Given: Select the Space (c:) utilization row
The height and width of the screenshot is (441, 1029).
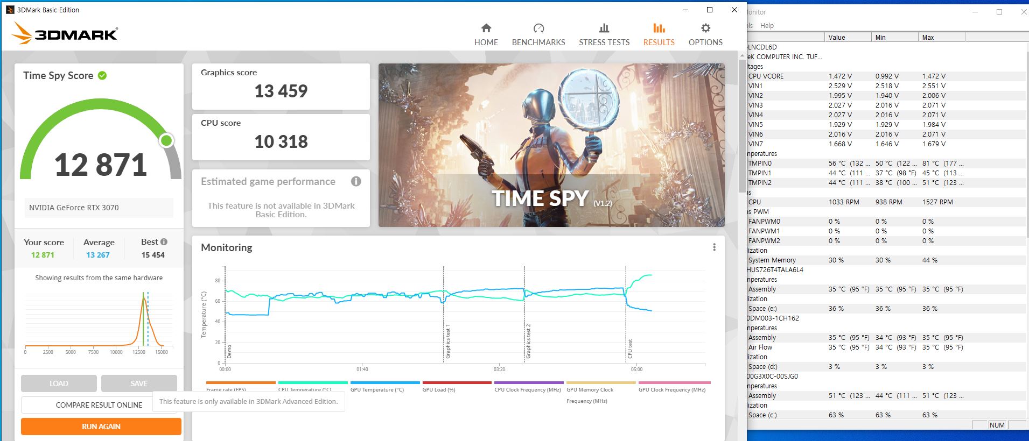Looking at the screenshot, I should coord(887,415).
